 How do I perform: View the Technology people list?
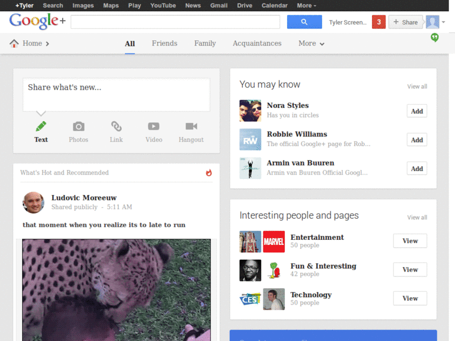pos(410,298)
